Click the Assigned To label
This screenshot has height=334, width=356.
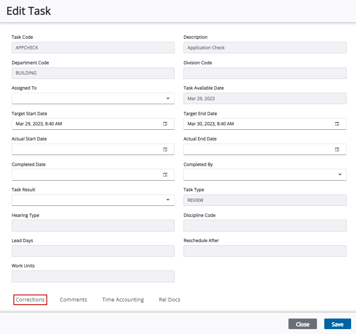pyautogui.click(x=24, y=88)
